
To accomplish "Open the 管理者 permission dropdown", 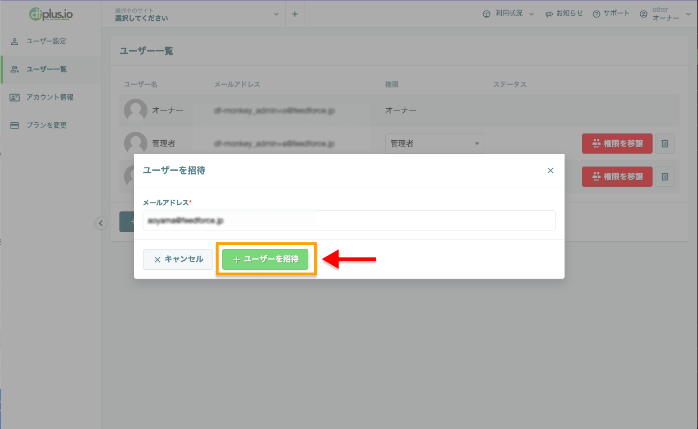I will [x=434, y=144].
